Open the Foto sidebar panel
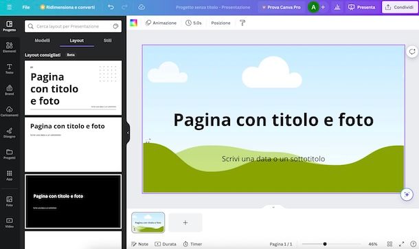 10,201
